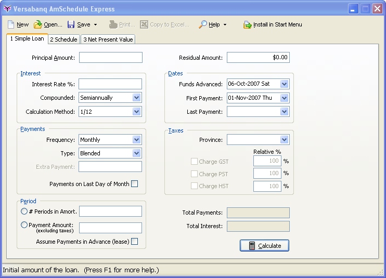Image resolution: width=386 pixels, height=278 pixels.
Task: Click the Total Payments output field
Action: click(258, 213)
